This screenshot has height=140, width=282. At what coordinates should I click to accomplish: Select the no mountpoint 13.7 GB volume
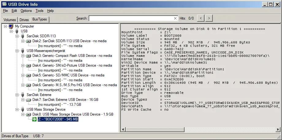tap(60, 105)
